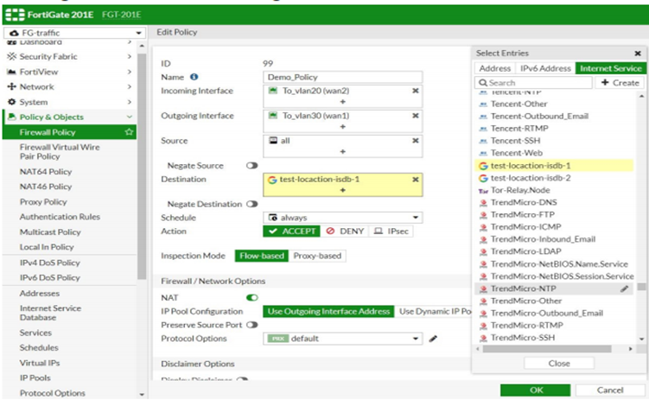Click the info icon next to Name

[194, 77]
